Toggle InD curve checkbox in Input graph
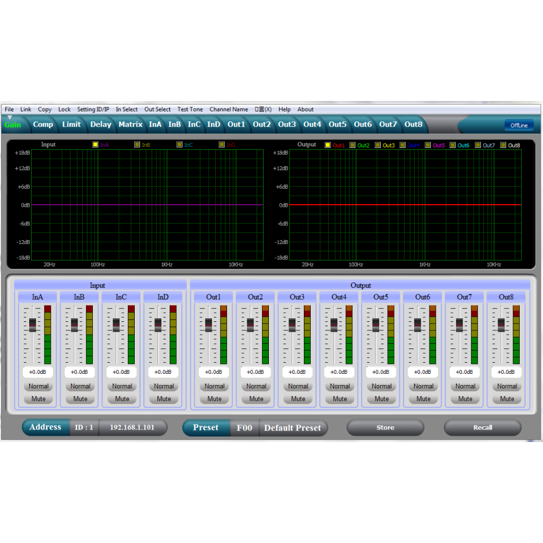Image resolution: width=543 pixels, height=543 pixels. 222,145
